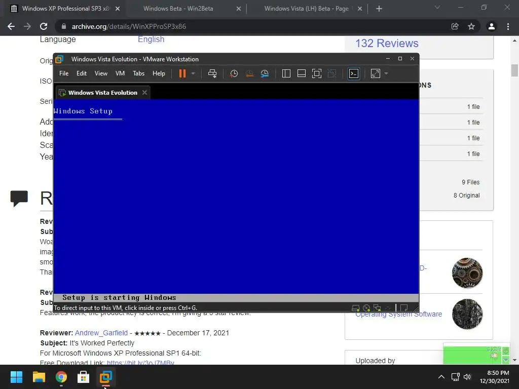The width and height of the screenshot is (519, 389).
Task: Click the '9 Files' text
Action: [471, 182]
